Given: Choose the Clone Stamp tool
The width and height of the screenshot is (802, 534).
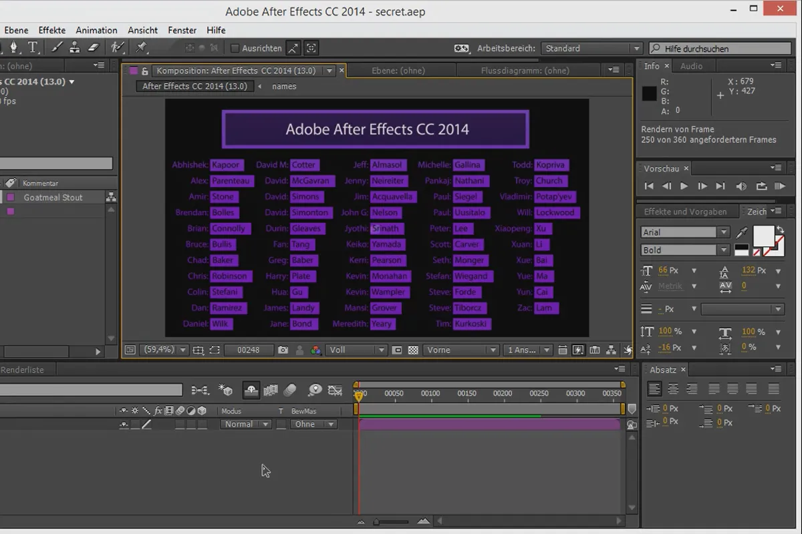Looking at the screenshot, I should tap(75, 47).
